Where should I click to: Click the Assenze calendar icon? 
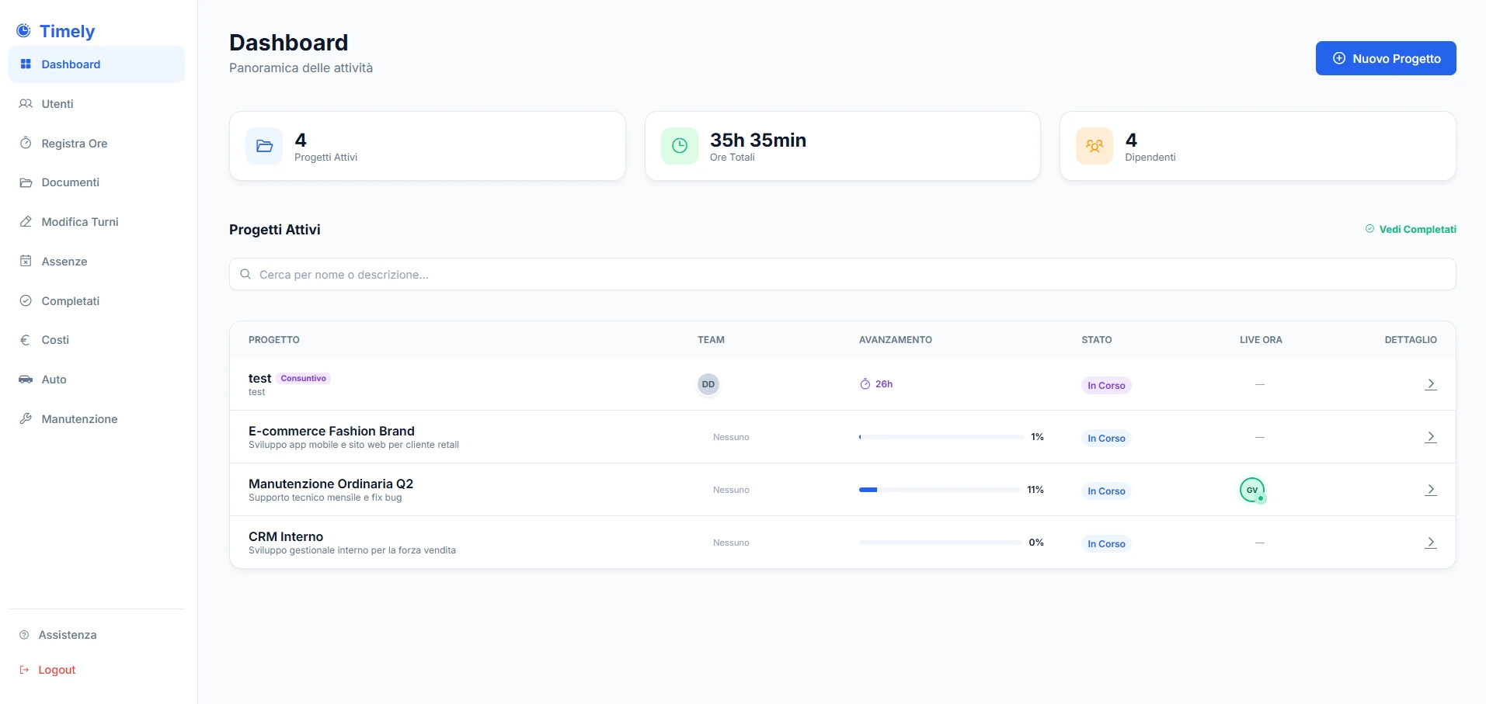pyautogui.click(x=26, y=261)
